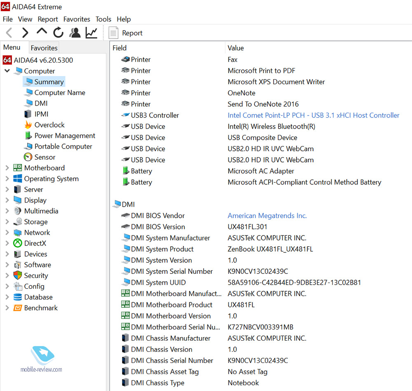Open Intel Comet Point-LP PCH controller link
The height and width of the screenshot is (391, 412).
pyautogui.click(x=313, y=115)
